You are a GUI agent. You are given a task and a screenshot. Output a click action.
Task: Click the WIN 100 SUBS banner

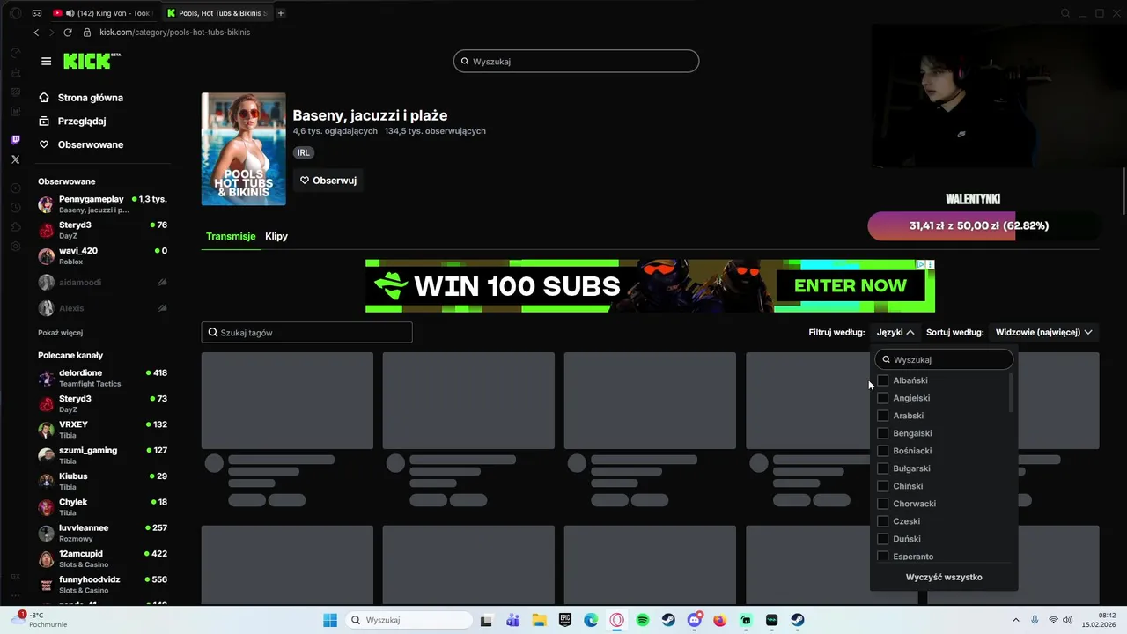[650, 285]
